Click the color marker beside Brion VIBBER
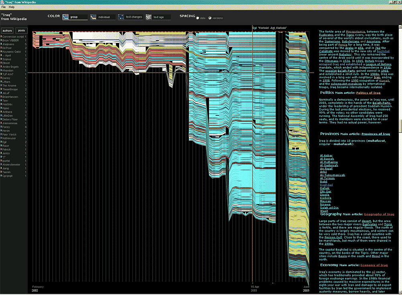402x295 pixels. click(x=2, y=40)
